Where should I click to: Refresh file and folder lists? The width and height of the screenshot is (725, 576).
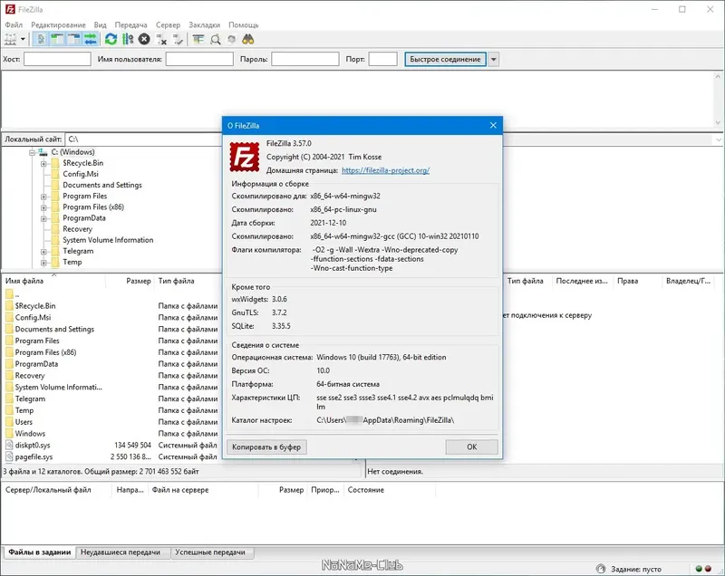[x=111, y=40]
